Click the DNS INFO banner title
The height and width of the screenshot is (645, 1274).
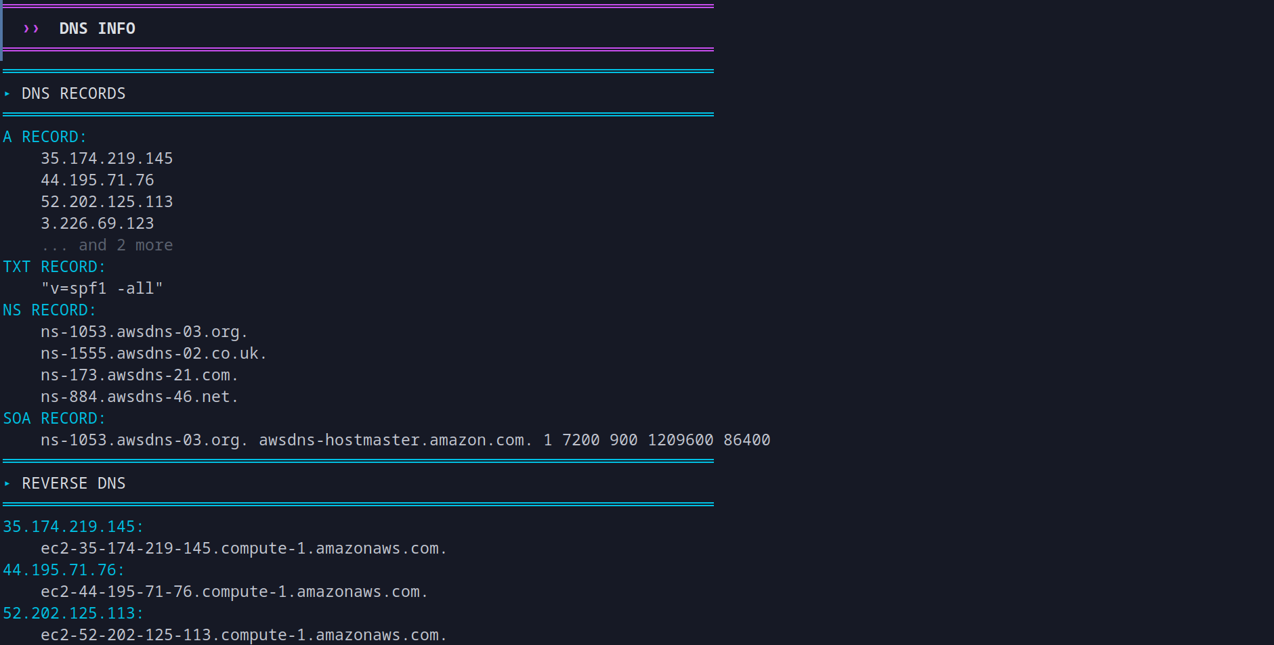[97, 28]
